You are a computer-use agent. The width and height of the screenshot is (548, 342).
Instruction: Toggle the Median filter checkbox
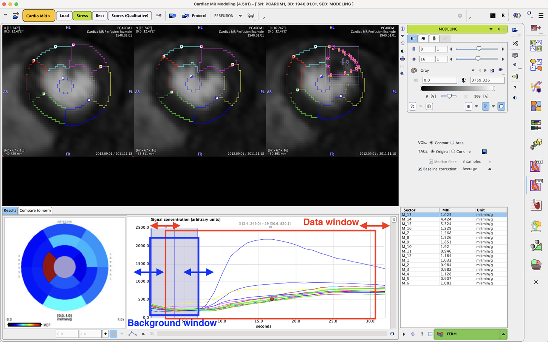coord(431,162)
